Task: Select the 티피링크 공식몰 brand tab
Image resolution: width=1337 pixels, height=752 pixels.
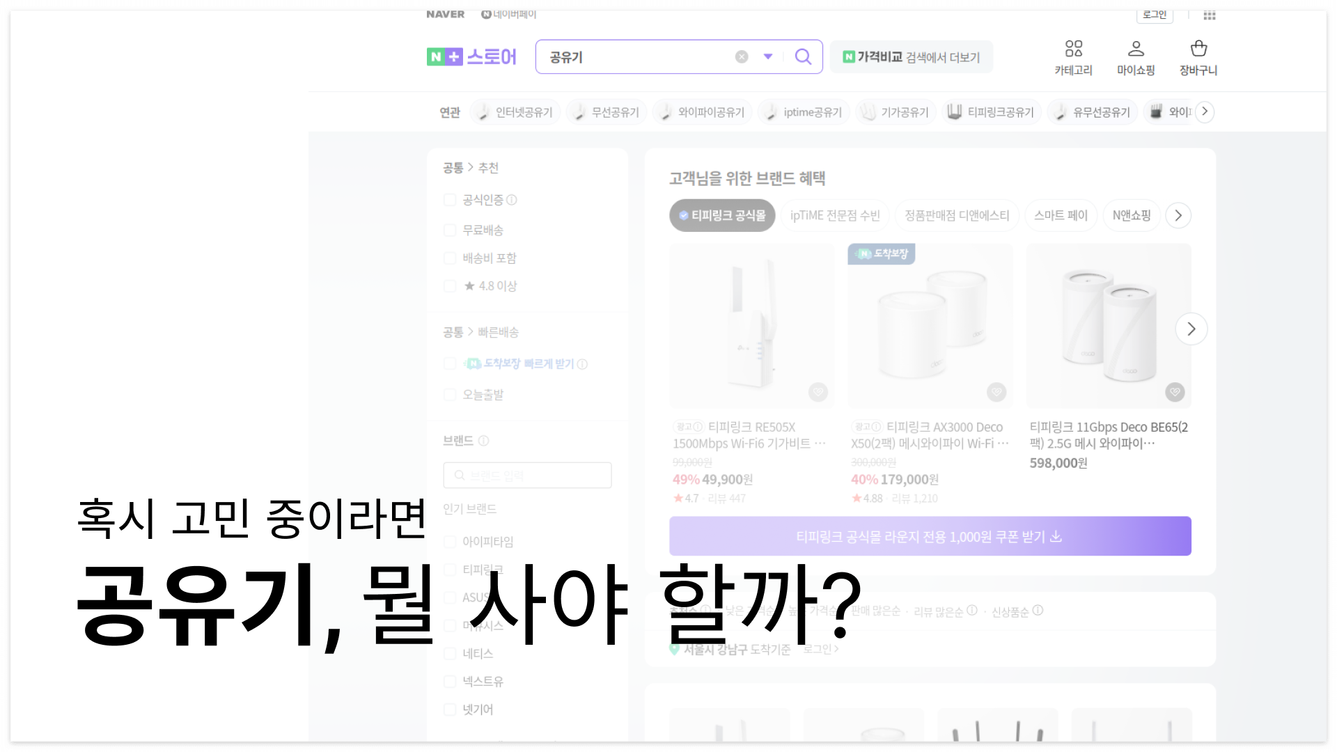Action: click(x=722, y=216)
